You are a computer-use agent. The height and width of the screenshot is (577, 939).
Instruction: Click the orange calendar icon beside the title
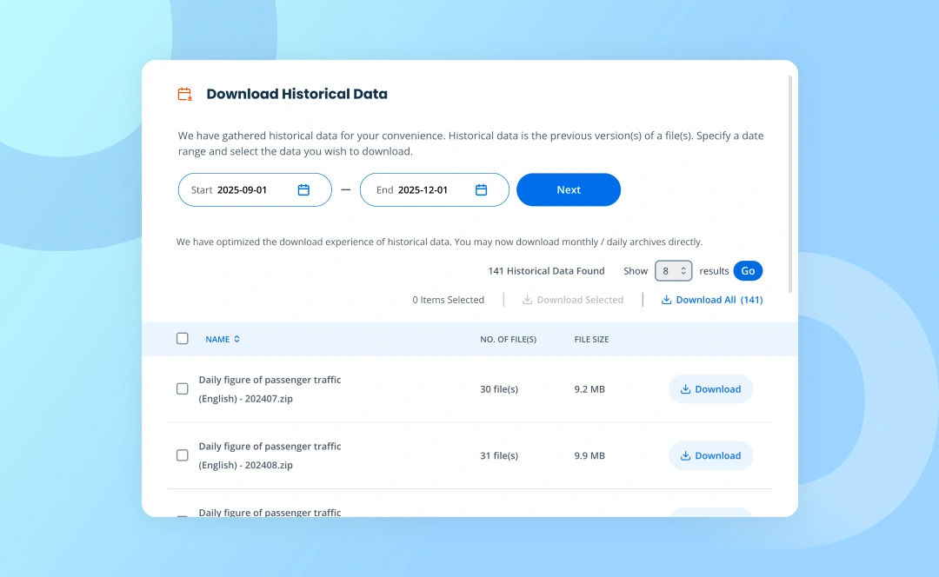(x=184, y=94)
